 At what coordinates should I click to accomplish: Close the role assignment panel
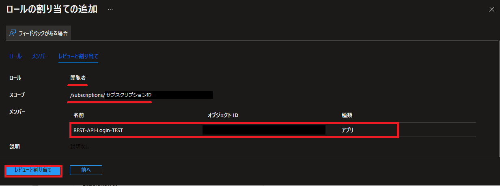click(491, 9)
